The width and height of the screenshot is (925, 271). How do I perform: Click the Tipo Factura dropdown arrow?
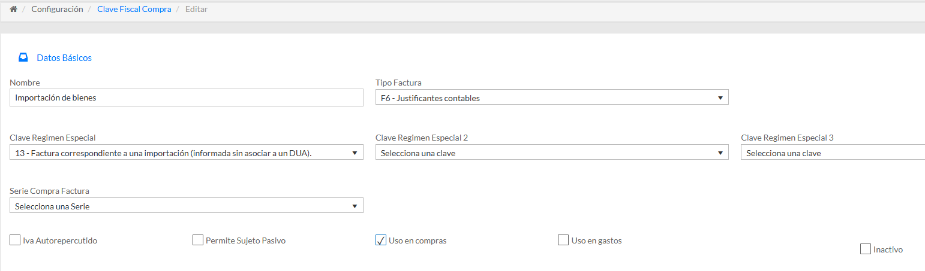tap(720, 98)
